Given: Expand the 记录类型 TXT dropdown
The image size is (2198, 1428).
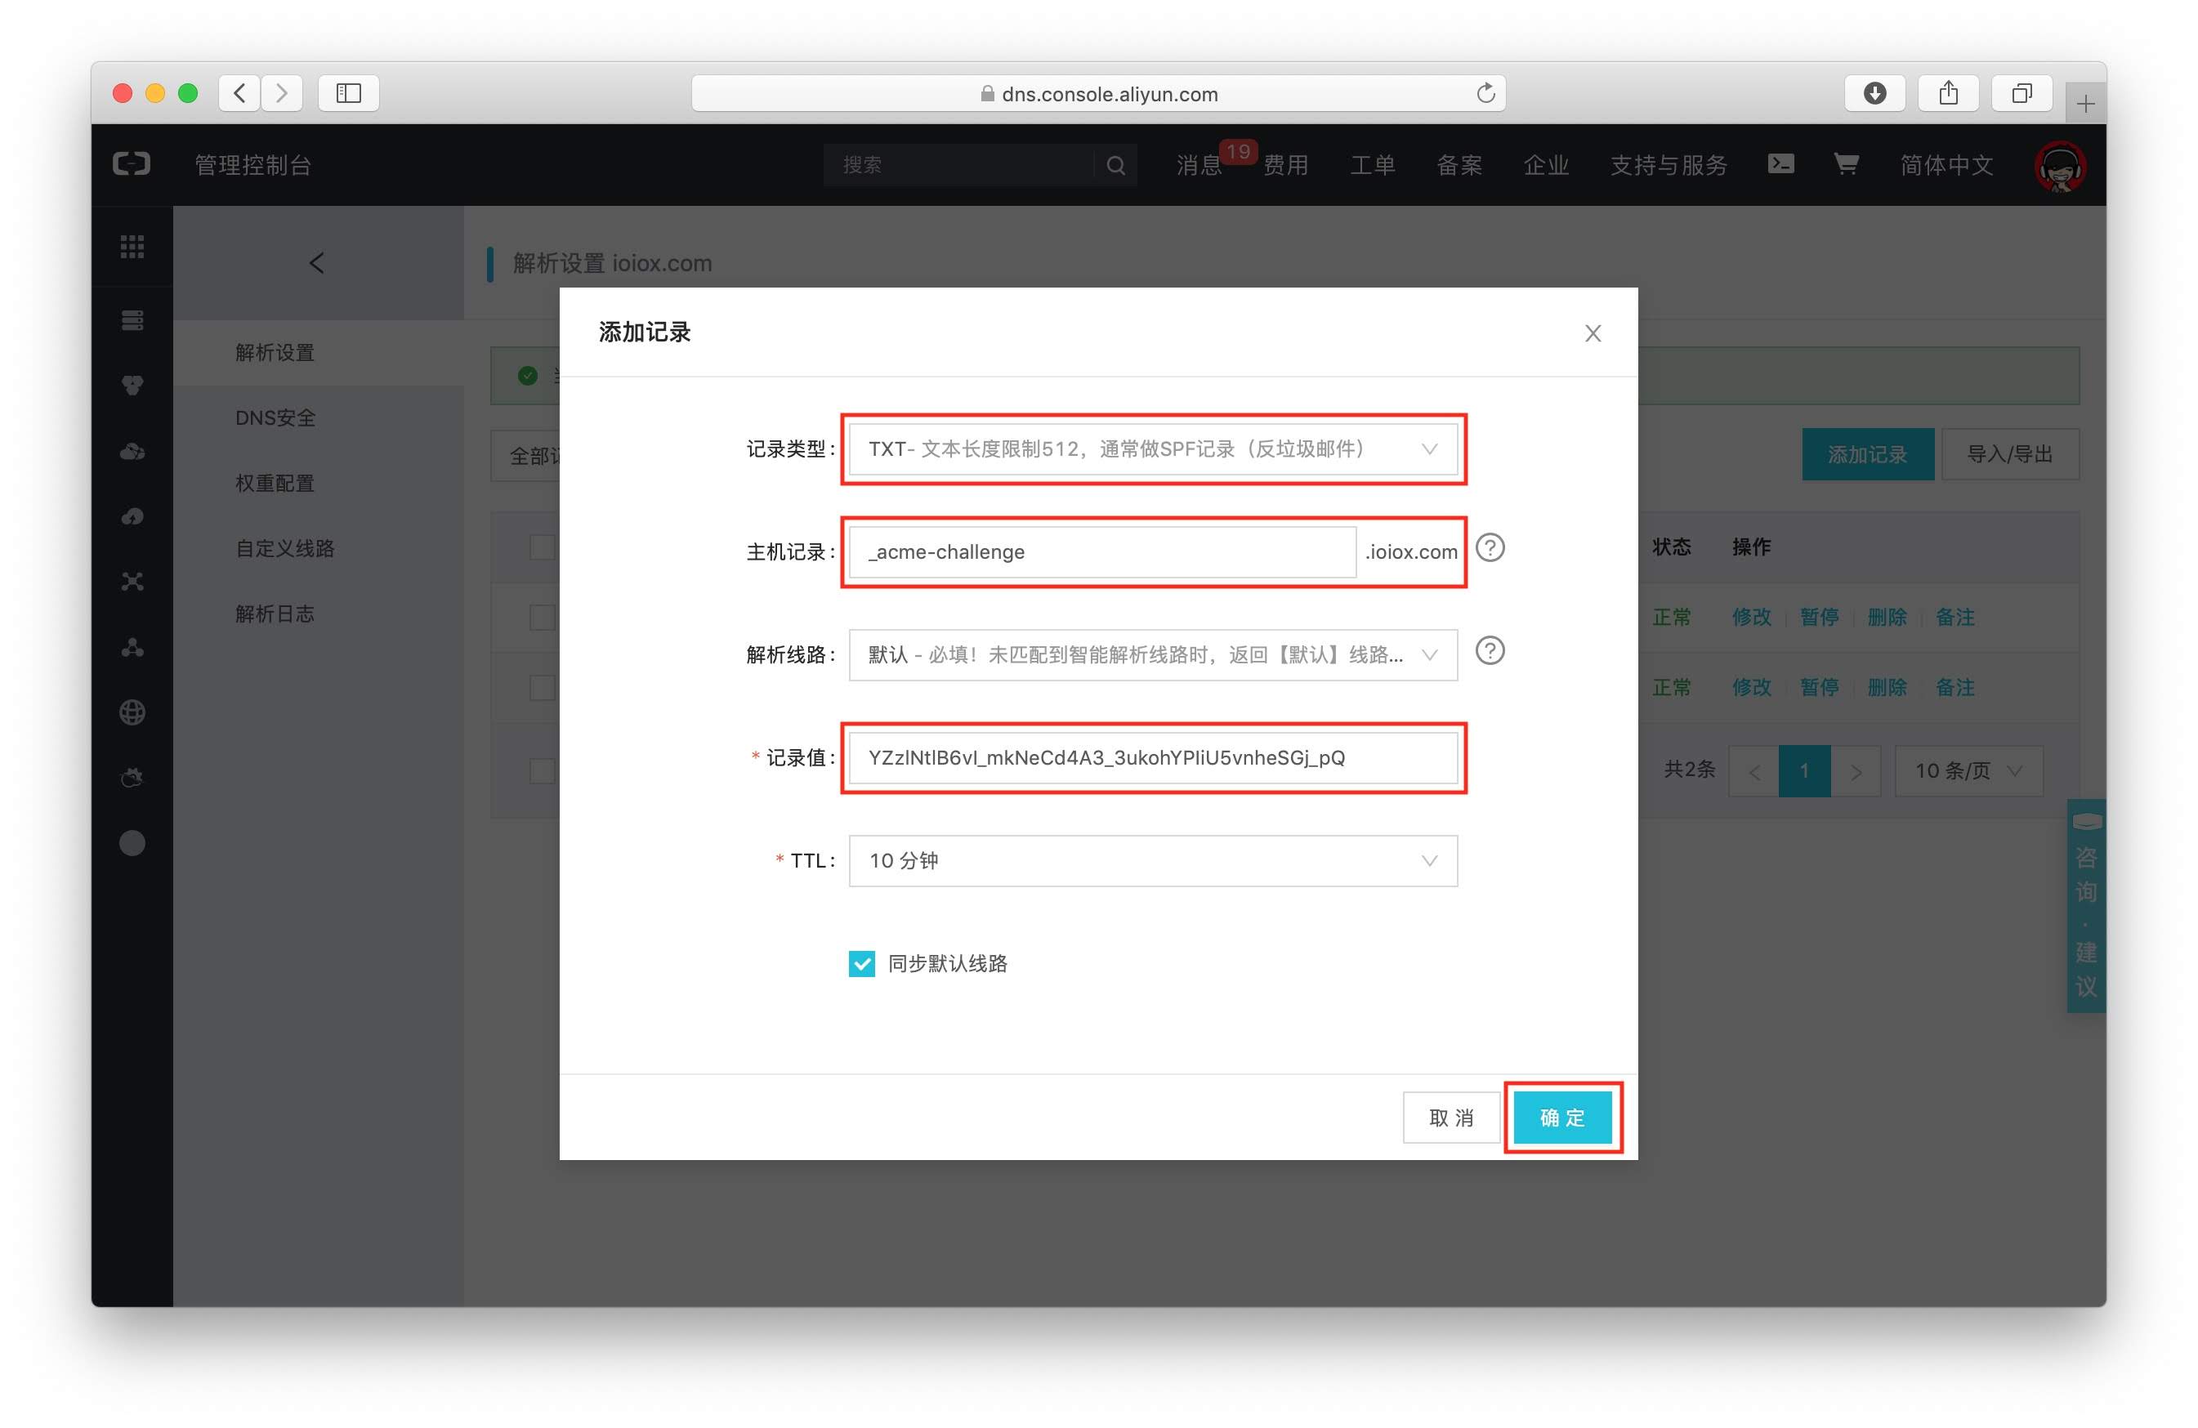Looking at the screenshot, I should 1151,449.
